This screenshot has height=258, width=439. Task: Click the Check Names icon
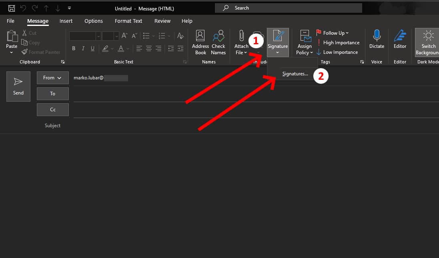tap(218, 42)
